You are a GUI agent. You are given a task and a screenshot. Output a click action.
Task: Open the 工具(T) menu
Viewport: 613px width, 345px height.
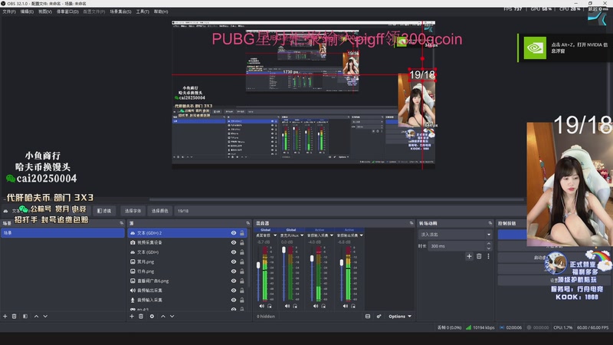tap(143, 11)
